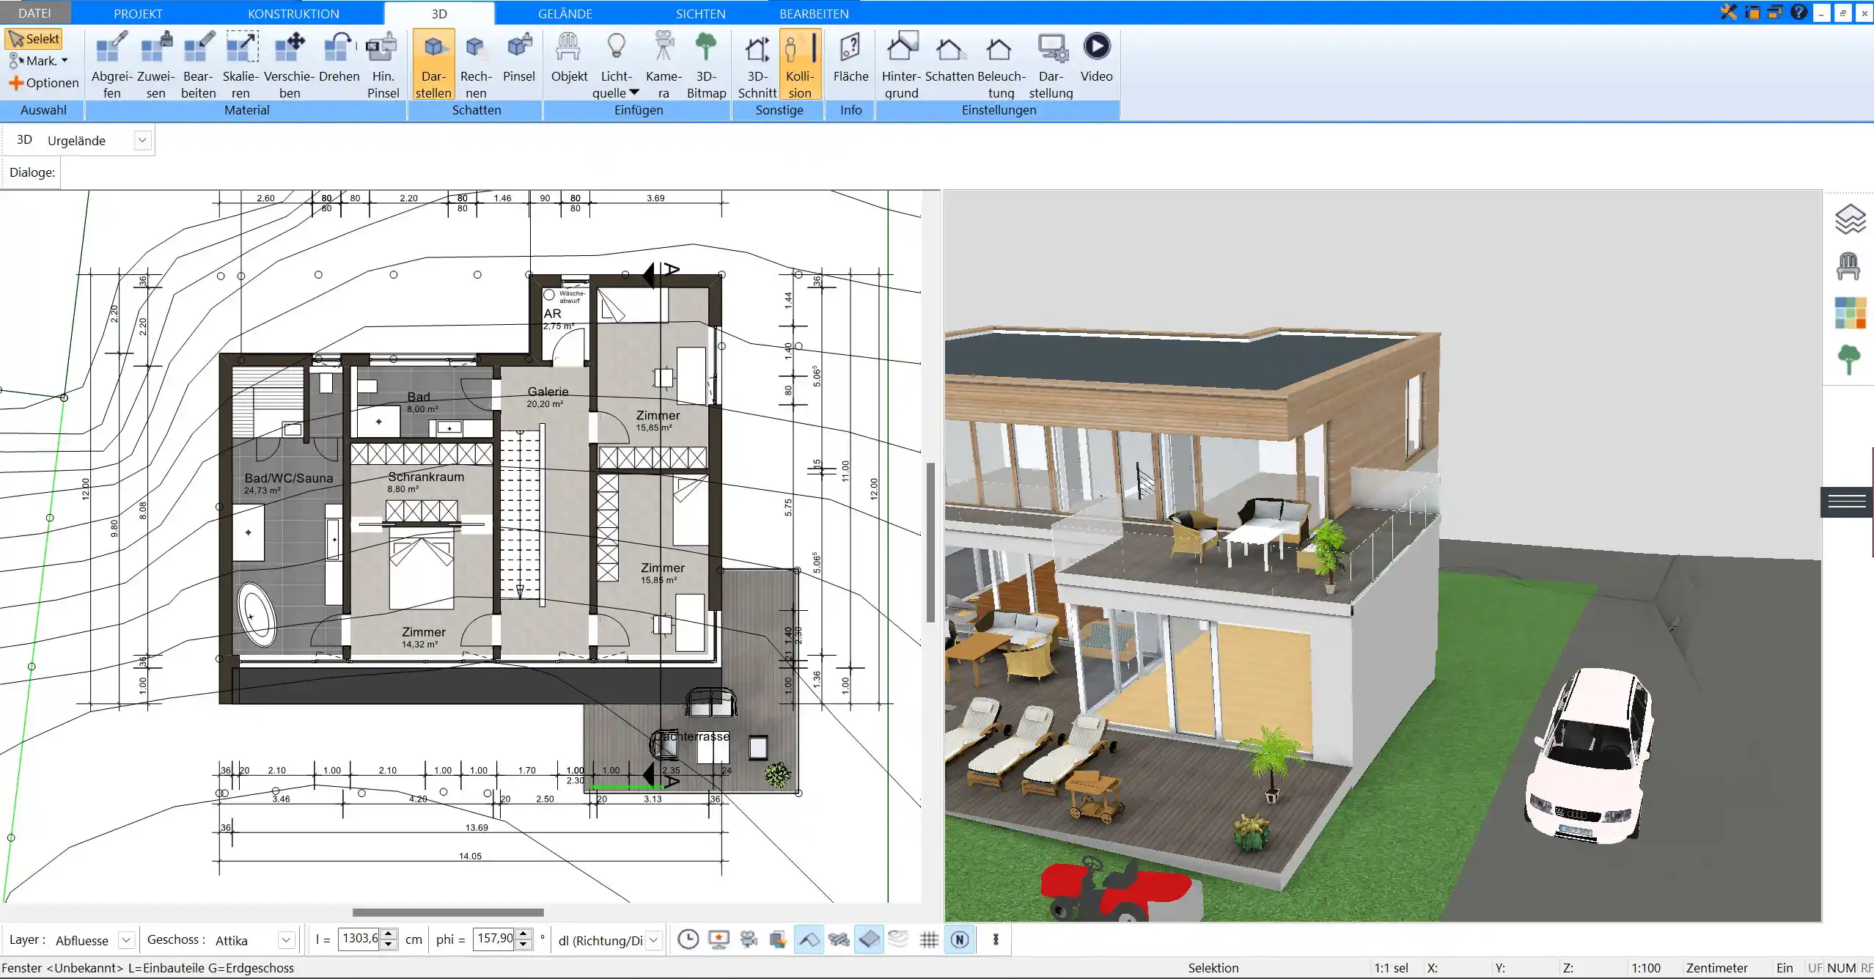Click the monitor with star icon
This screenshot has height=979, width=1874.
[719, 939]
